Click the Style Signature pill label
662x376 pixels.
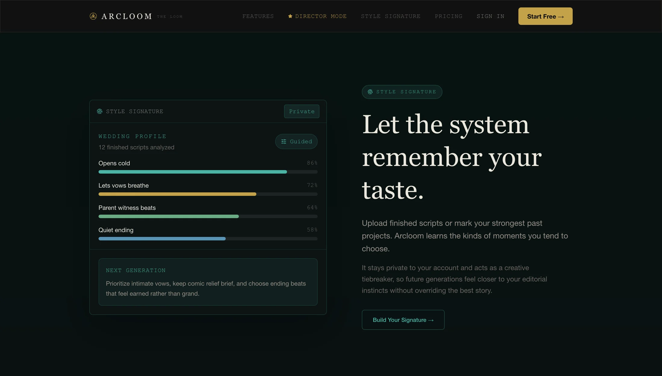pyautogui.click(x=406, y=92)
